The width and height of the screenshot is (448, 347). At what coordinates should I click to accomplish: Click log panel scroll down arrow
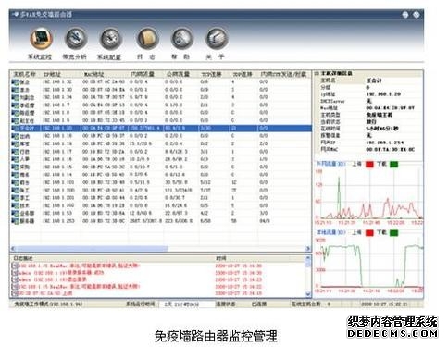tap(308, 294)
